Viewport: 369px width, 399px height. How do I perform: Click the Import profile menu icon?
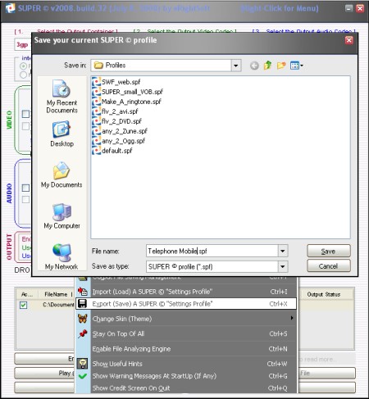(x=83, y=292)
